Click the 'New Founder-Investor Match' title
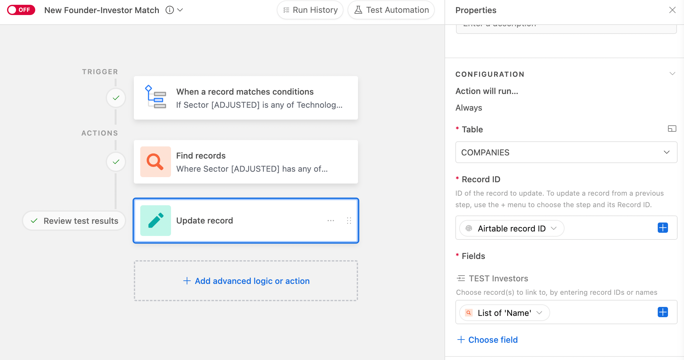 (102, 10)
